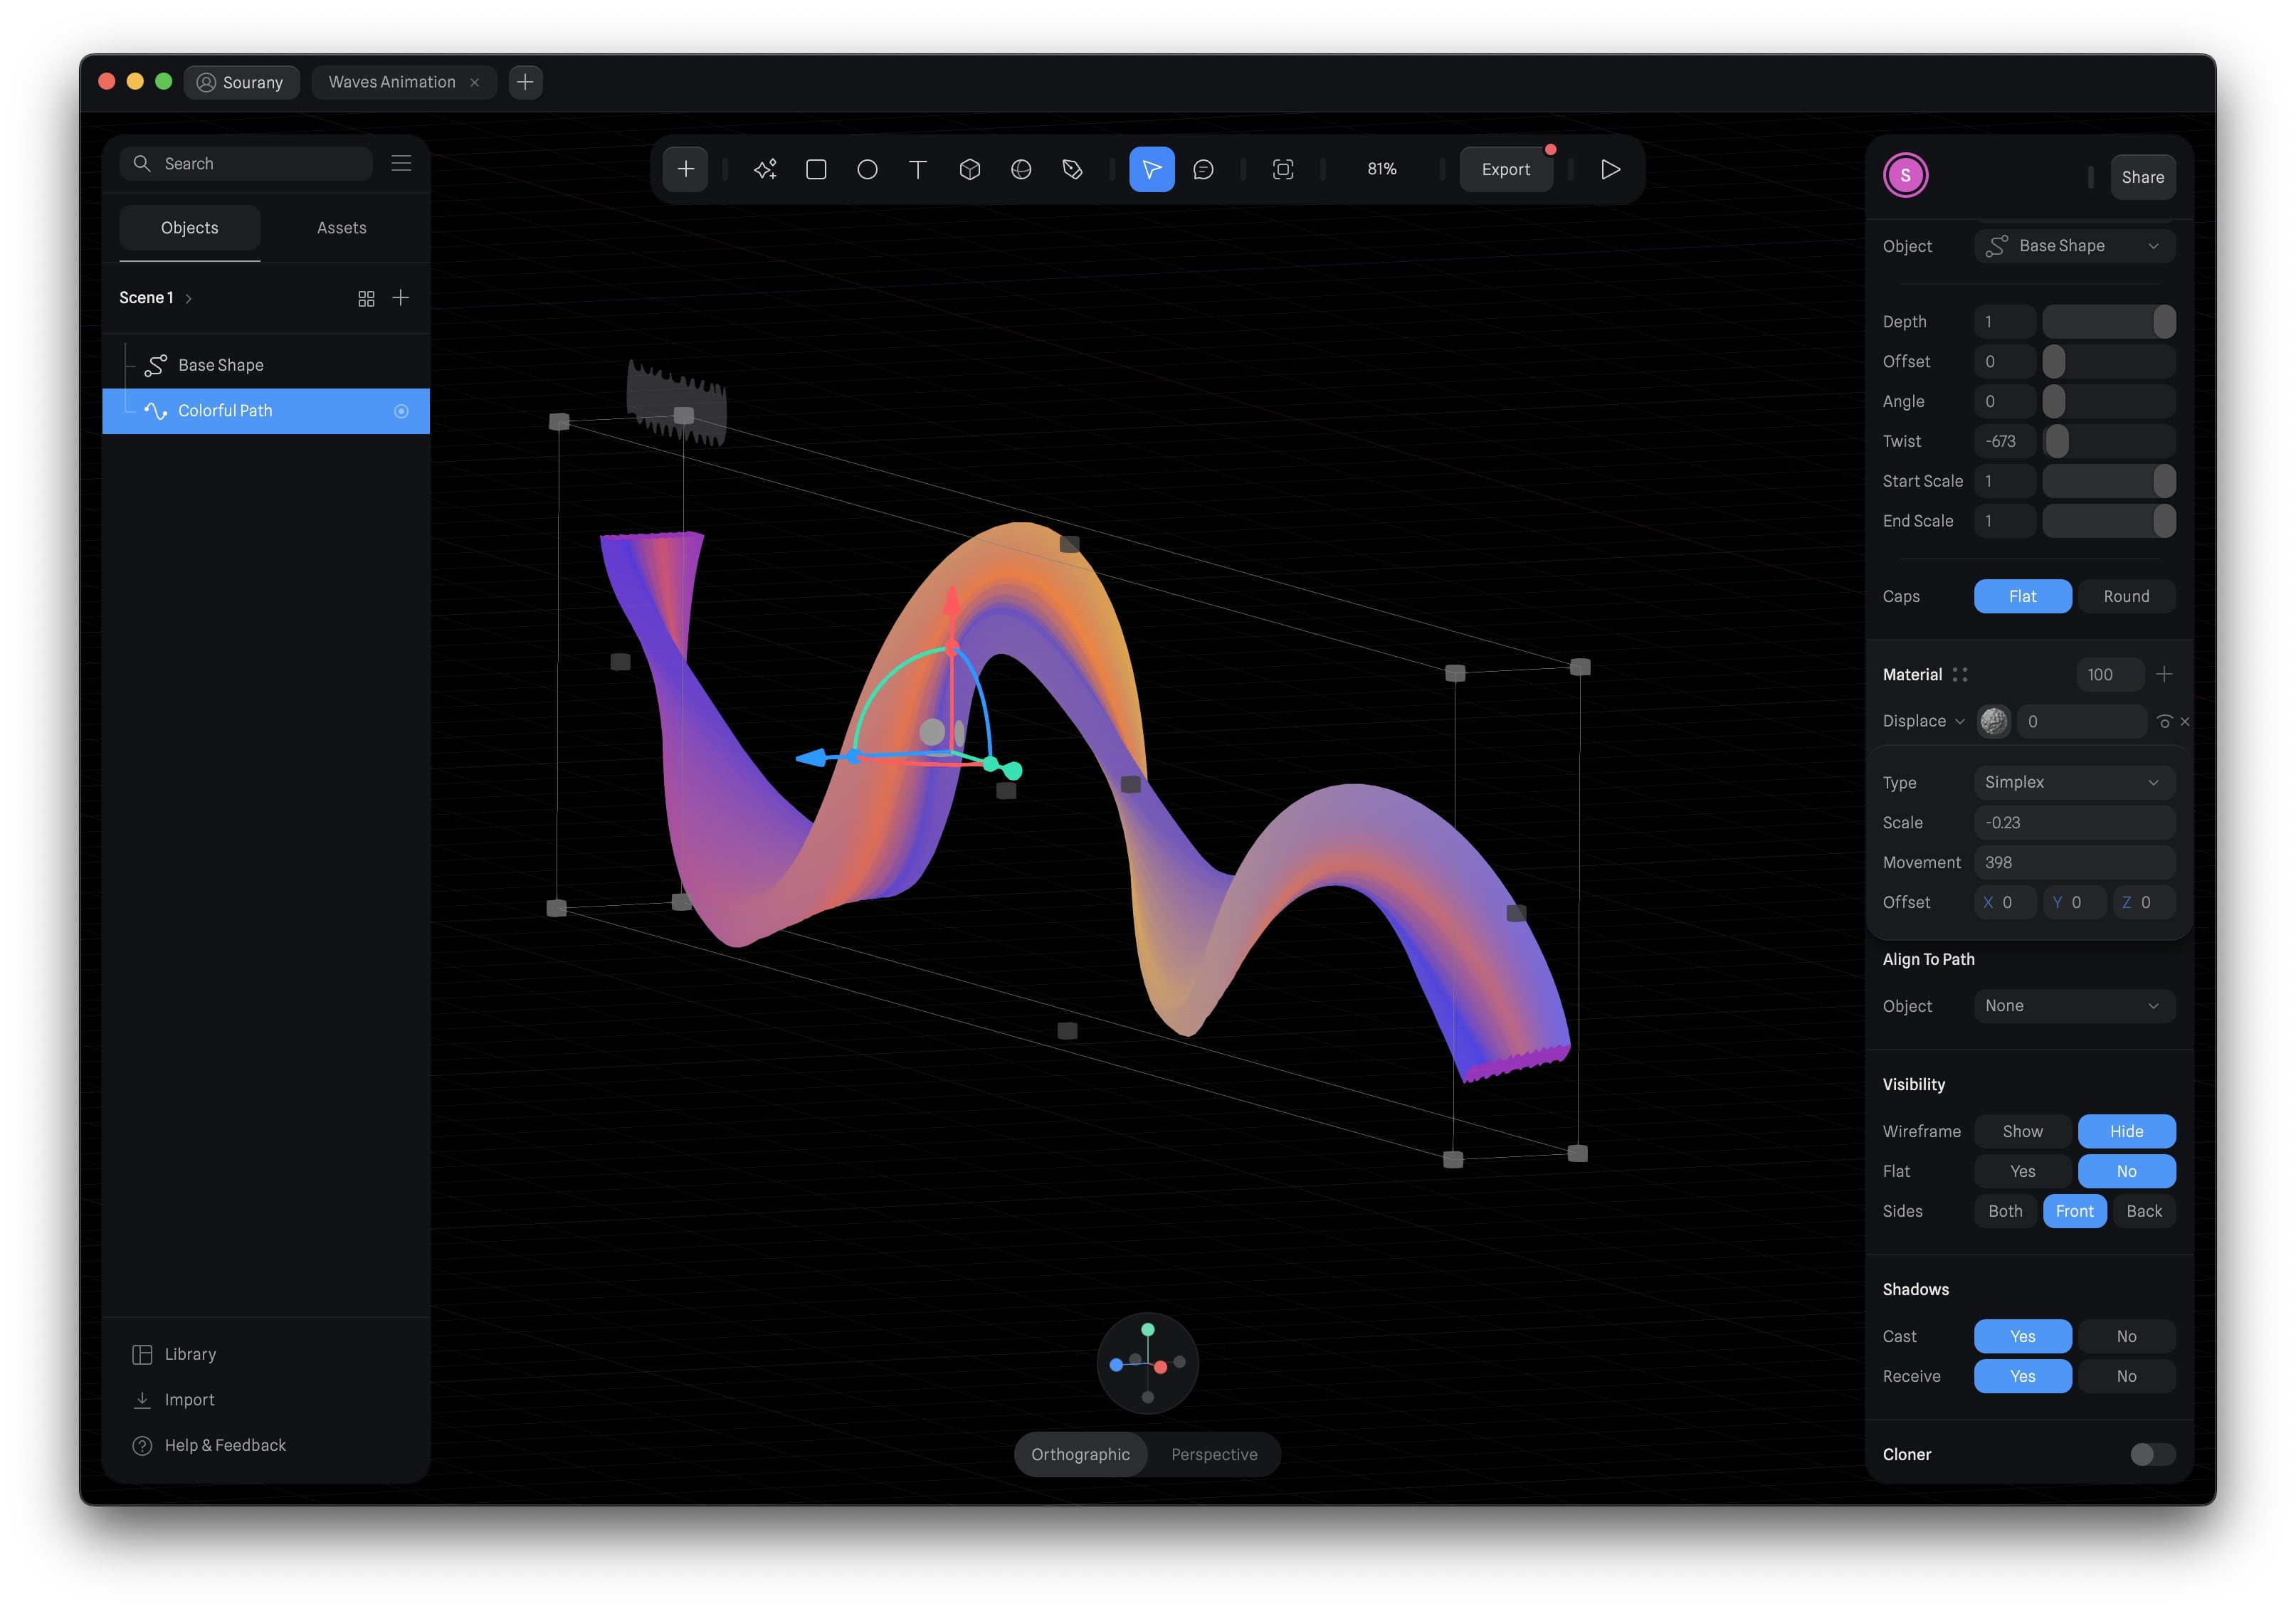The height and width of the screenshot is (1611, 2296).
Task: Open the displacement Type dropdown set to Simplex
Action: pos(2073,782)
